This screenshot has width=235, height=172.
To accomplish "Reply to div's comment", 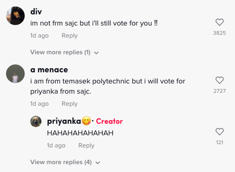I will click(x=70, y=36).
